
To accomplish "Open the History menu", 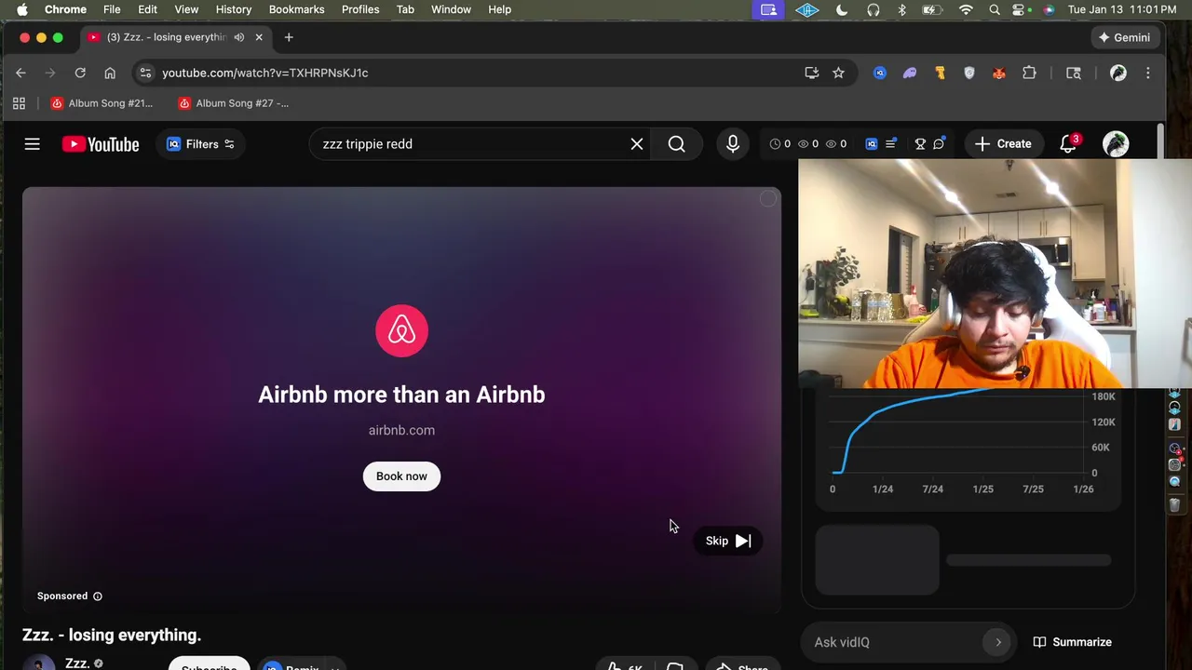I will [234, 9].
